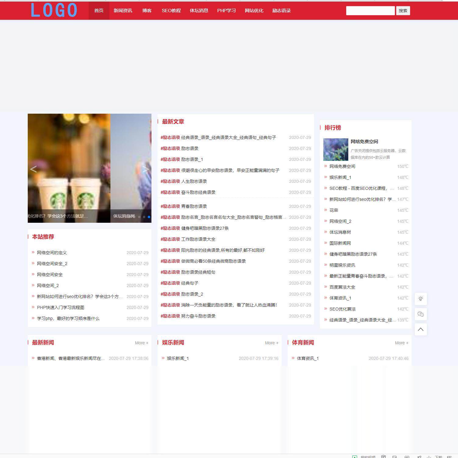Open More + for 最新新闻
This screenshot has width=458, height=458.
142,343
